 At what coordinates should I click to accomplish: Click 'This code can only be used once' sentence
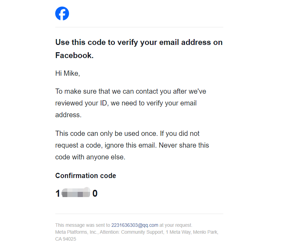[107, 133]
